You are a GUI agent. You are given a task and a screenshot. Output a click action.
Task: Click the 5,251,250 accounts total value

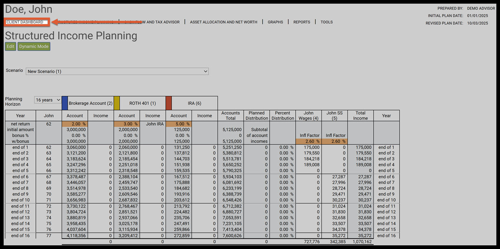[232, 147]
